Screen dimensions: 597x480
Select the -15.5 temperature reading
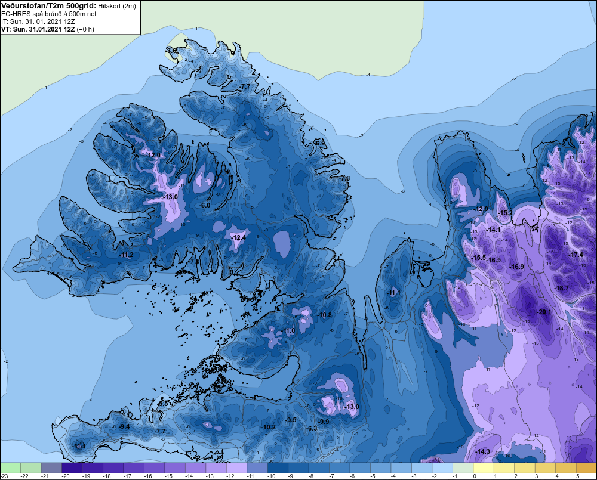tap(479, 258)
